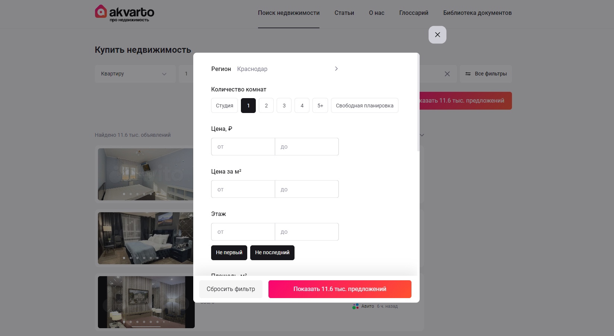614x336 pixels.
Task: Expand the Квартиру property type dropdown
Action: [x=135, y=74]
